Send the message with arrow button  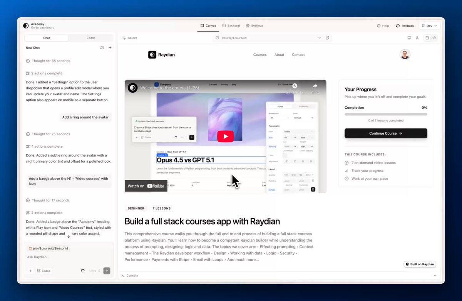tap(107, 271)
